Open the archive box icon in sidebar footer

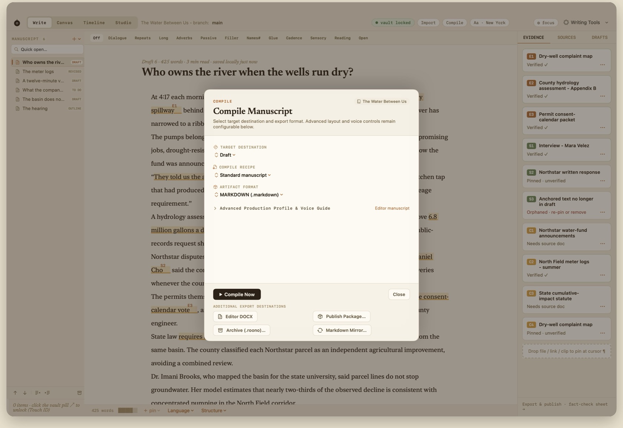click(79, 393)
